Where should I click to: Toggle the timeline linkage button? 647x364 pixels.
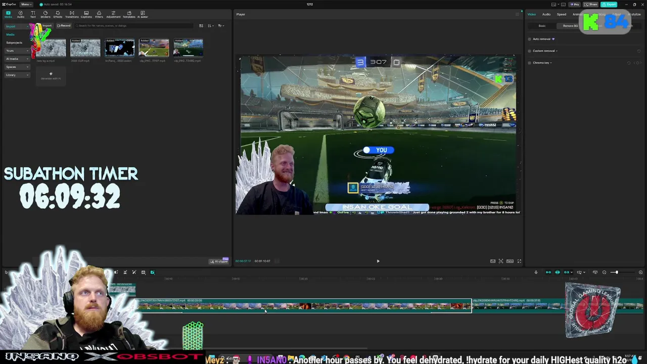coord(567,272)
